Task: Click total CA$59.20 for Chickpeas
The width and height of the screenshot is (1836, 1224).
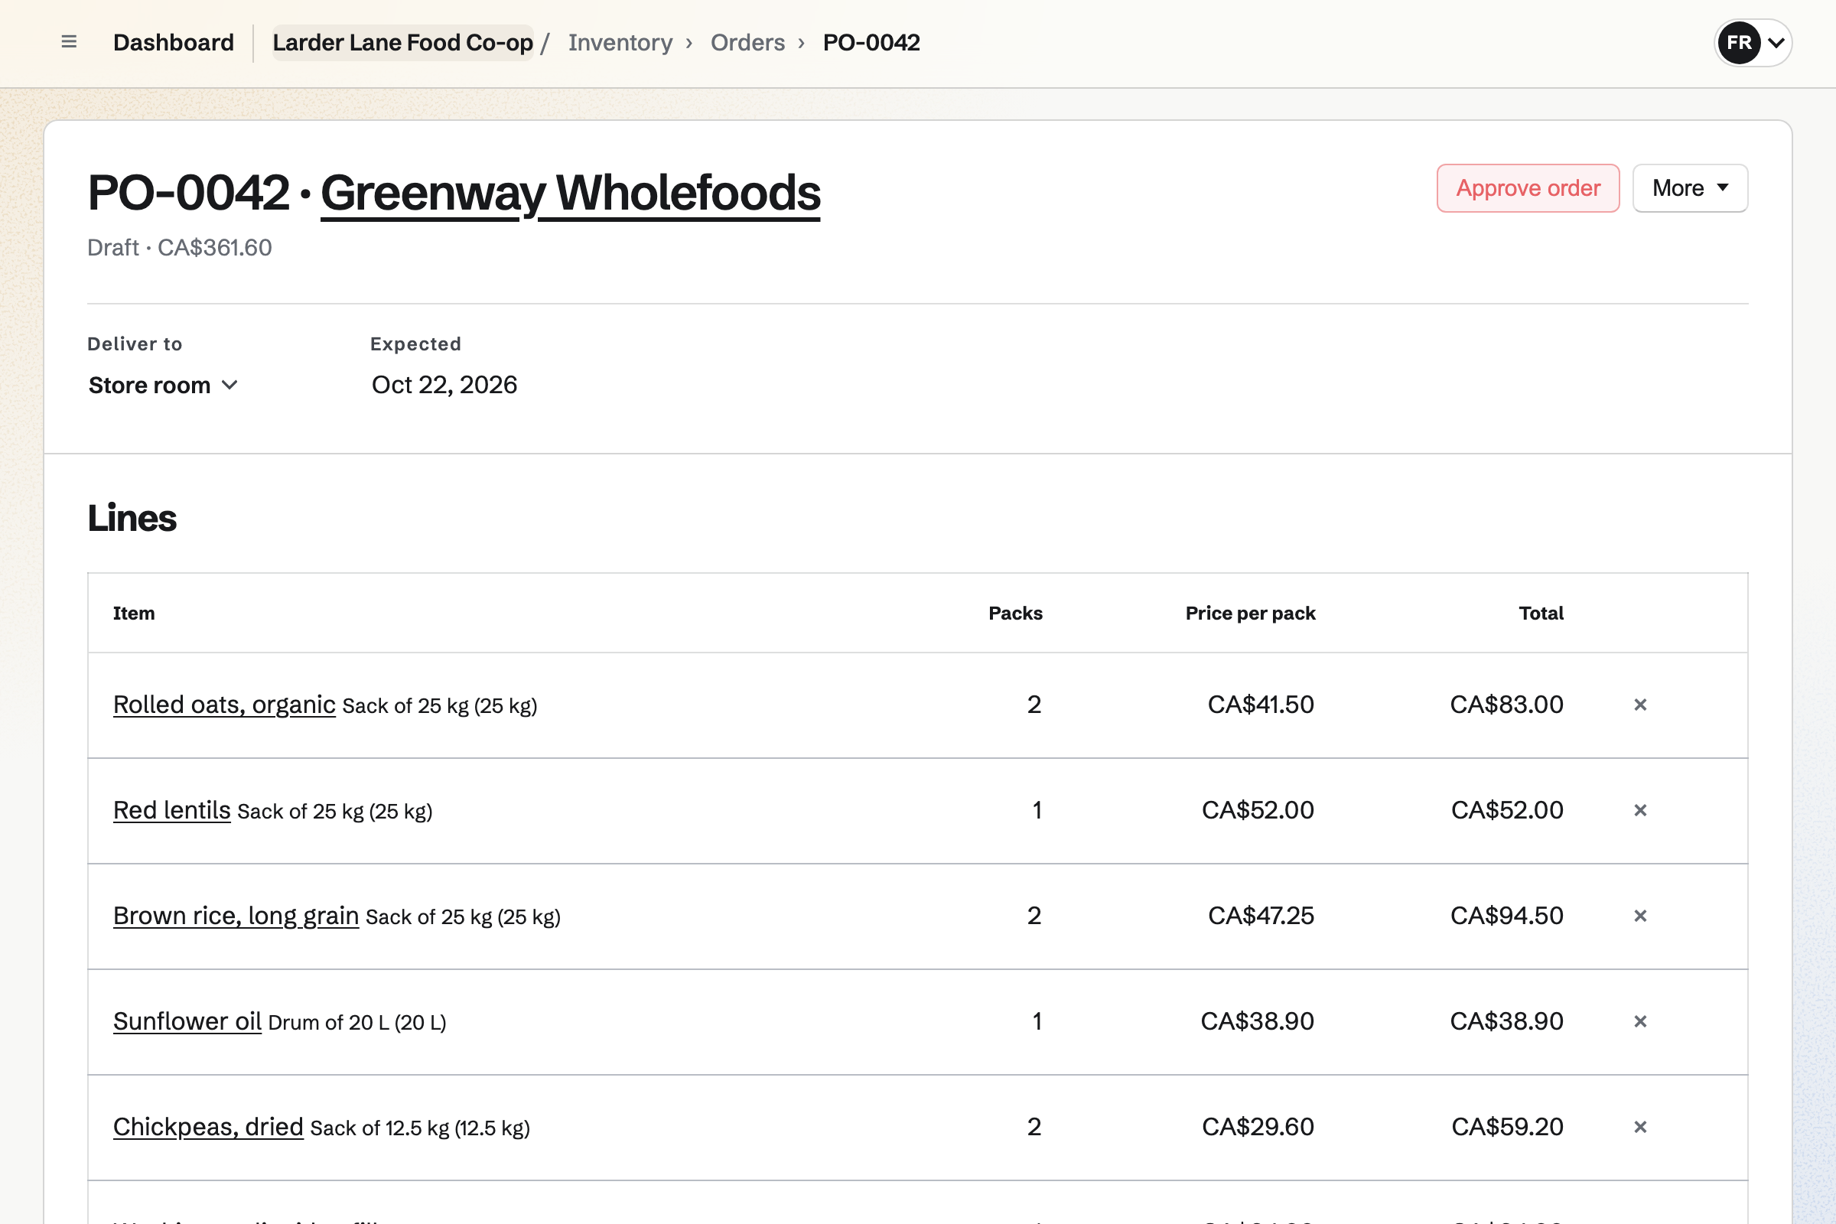Action: pos(1507,1126)
